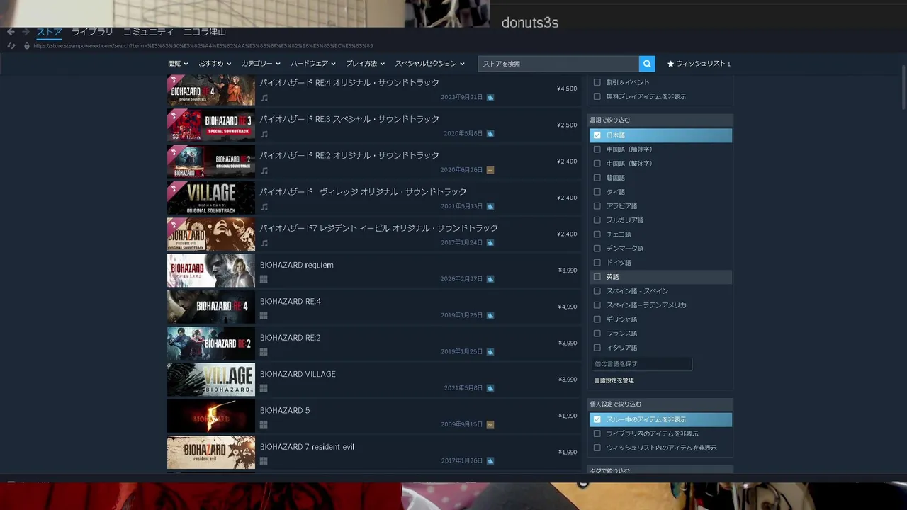Image resolution: width=907 pixels, height=510 pixels.
Task: Open BIOHAZARD 5 store page title
Action: point(285,410)
